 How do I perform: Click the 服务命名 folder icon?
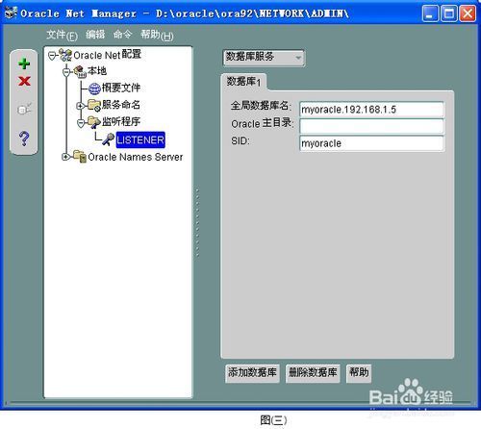[94, 105]
